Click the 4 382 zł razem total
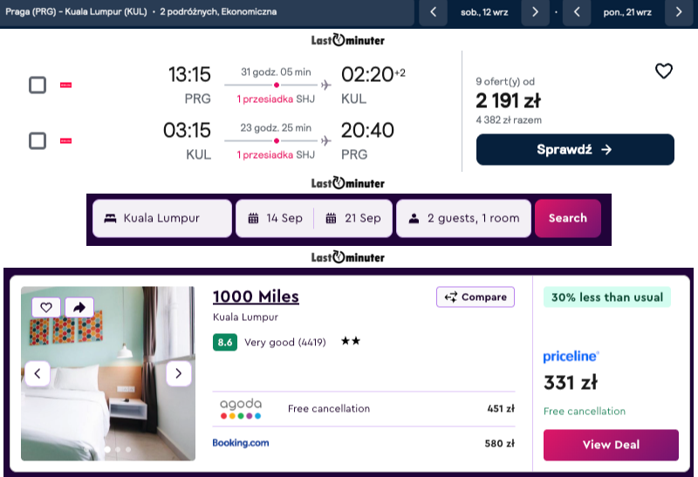698x477 pixels. tap(509, 120)
